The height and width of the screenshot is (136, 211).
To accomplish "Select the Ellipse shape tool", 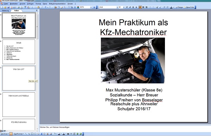I will coord(35,134).
